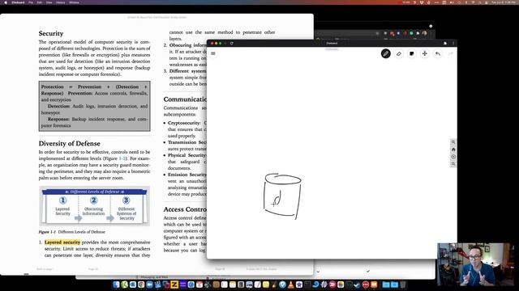519x291 pixels.
Task: Select the move/pan tool in the whiteboard
Action: point(424,53)
